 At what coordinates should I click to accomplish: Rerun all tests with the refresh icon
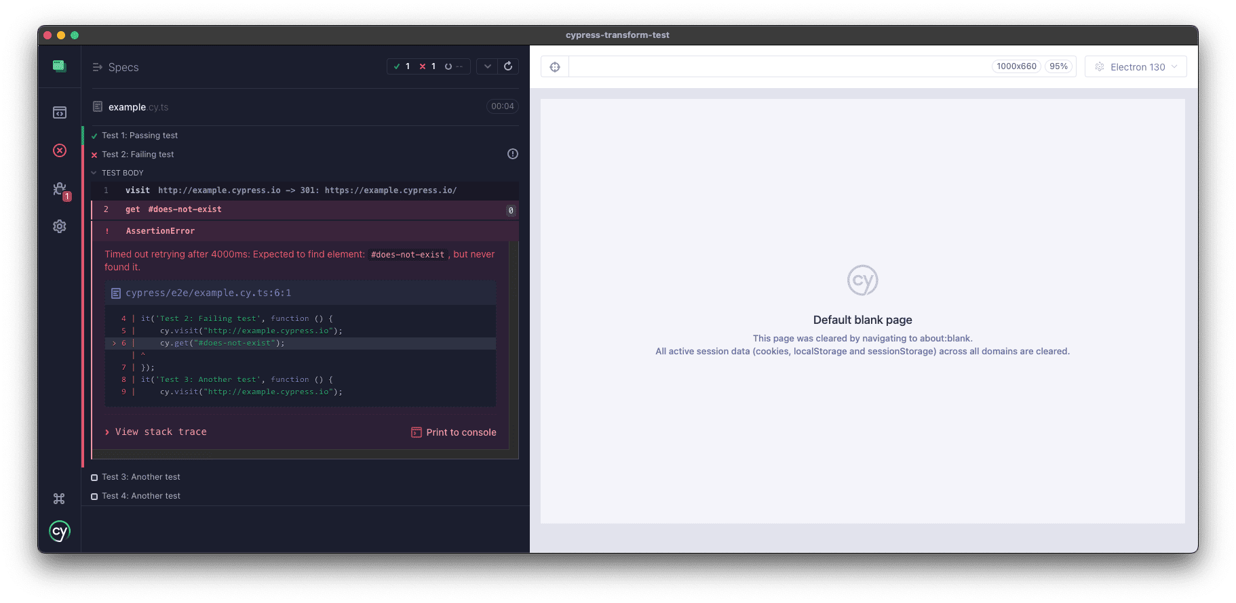tap(508, 66)
